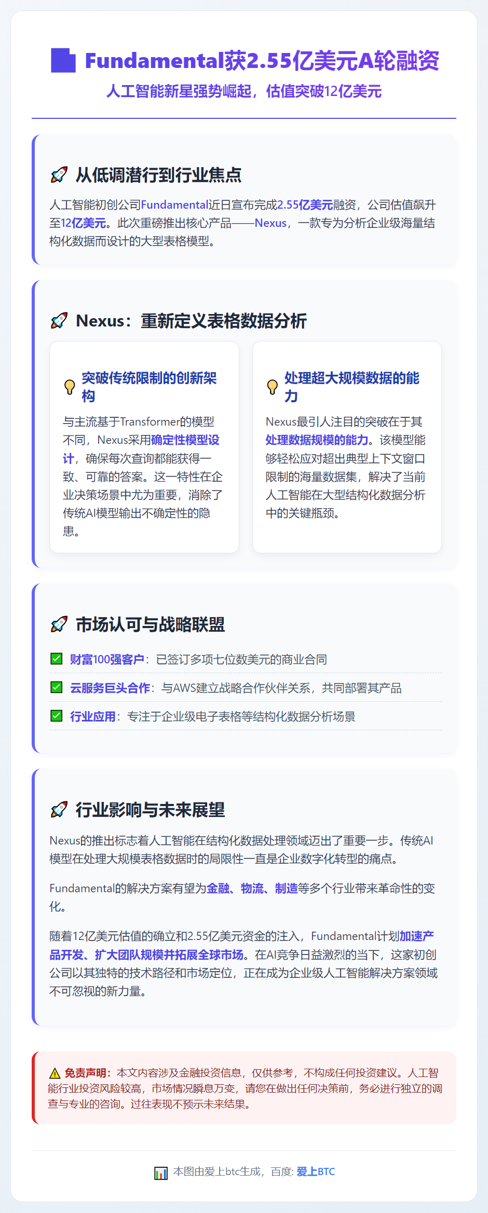Viewport: 488px width, 1213px height.
Task: Click the text 已签订多项七位数美元的商业合同
Action: (x=242, y=659)
